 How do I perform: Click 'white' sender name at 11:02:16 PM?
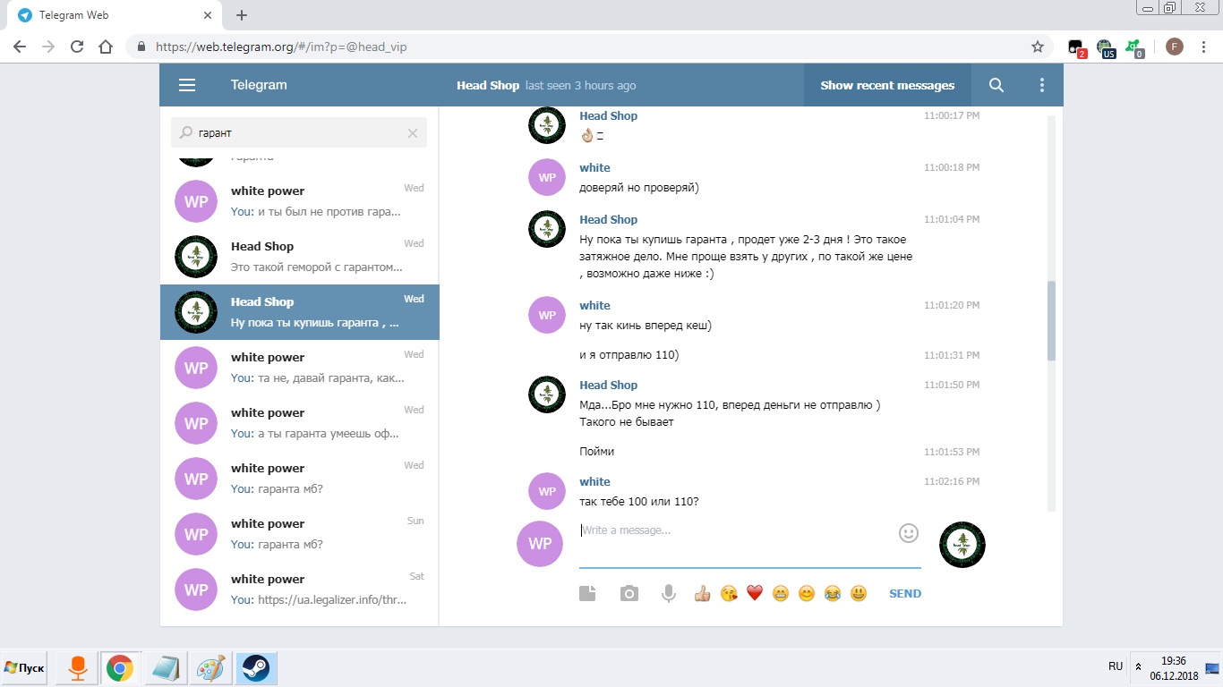(x=594, y=482)
